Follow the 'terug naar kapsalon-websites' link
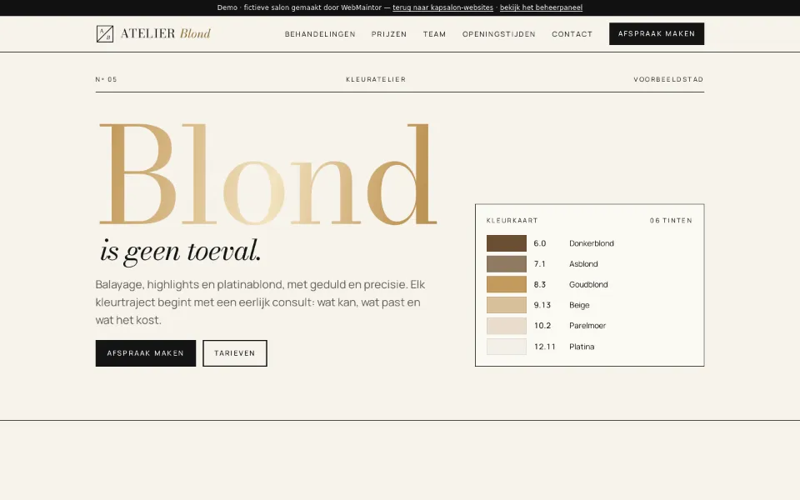The height and width of the screenshot is (500, 800). click(442, 7)
